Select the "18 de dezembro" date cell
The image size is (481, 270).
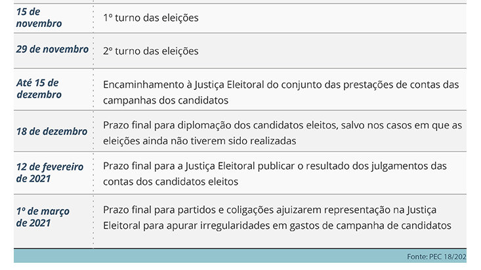pos(52,131)
